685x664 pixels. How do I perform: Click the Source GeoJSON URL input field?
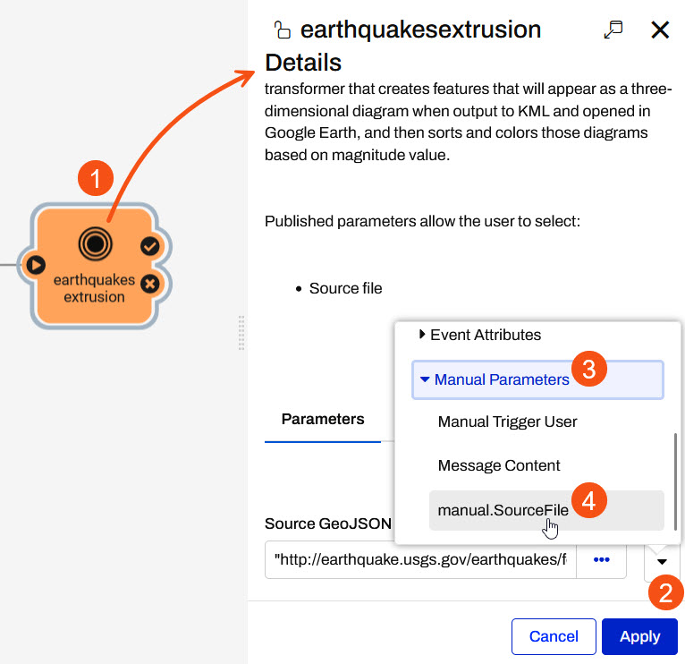(420, 559)
